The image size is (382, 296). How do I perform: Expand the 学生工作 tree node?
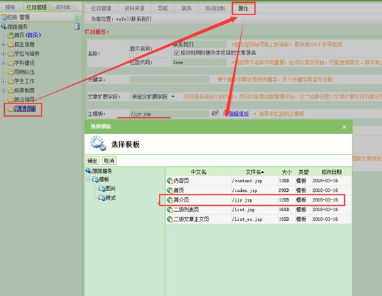click(x=3, y=81)
